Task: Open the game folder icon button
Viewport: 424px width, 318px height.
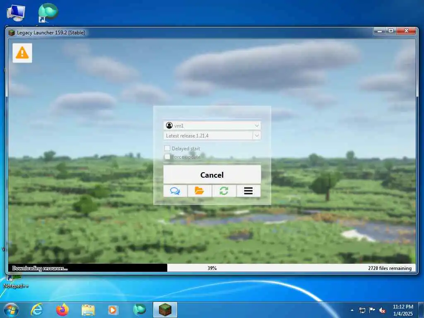Action: [x=200, y=191]
